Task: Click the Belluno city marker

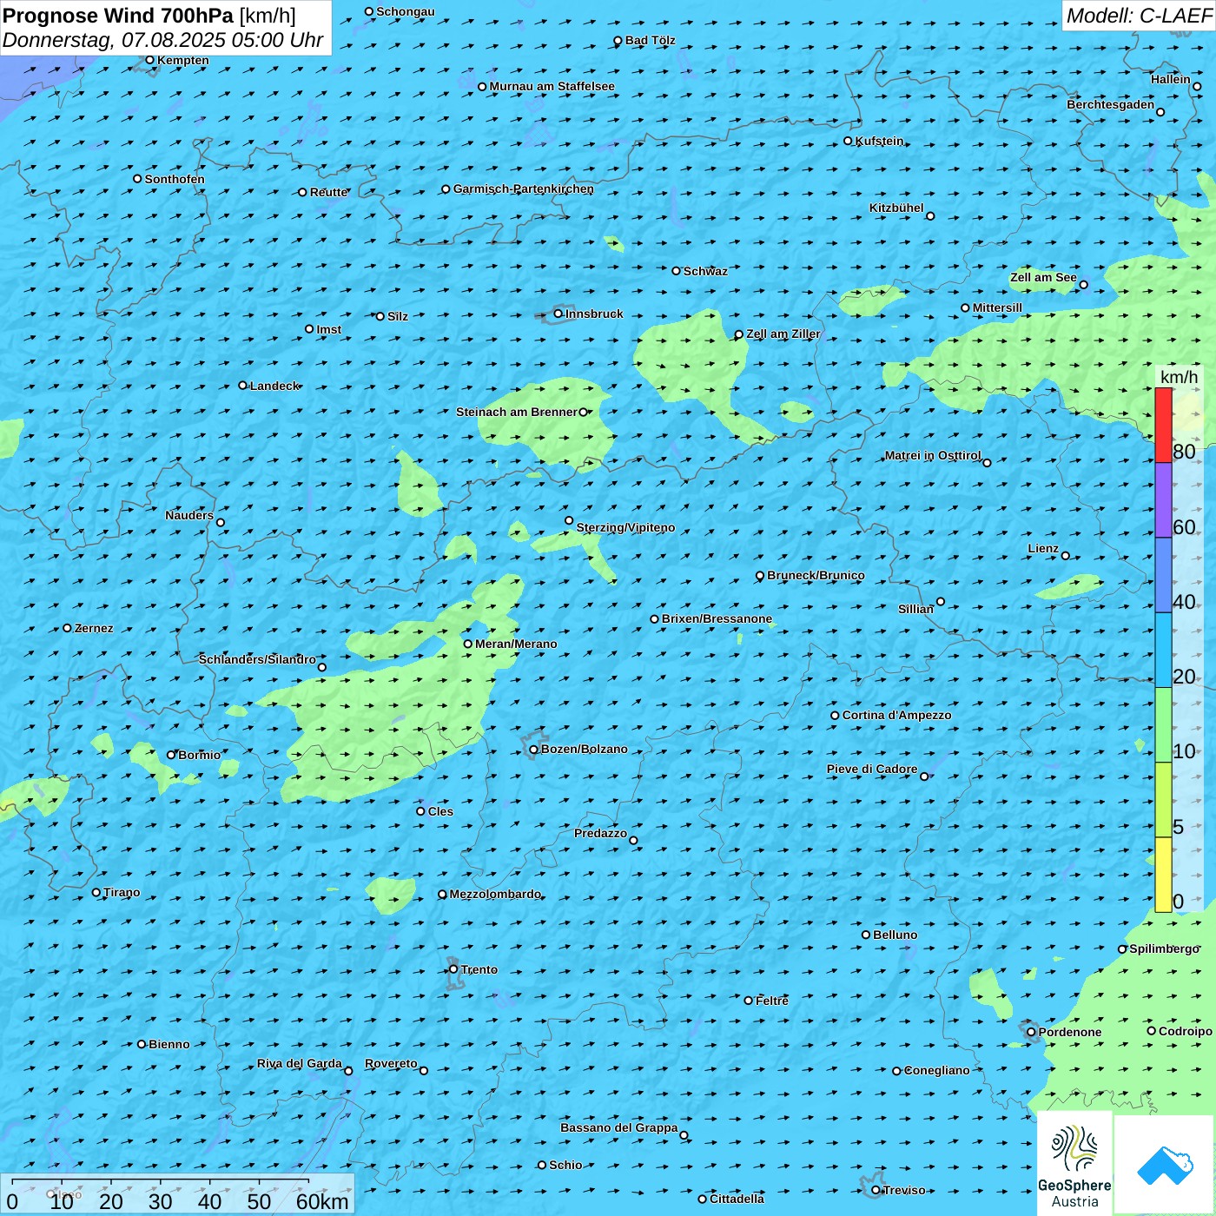Action: tap(866, 935)
